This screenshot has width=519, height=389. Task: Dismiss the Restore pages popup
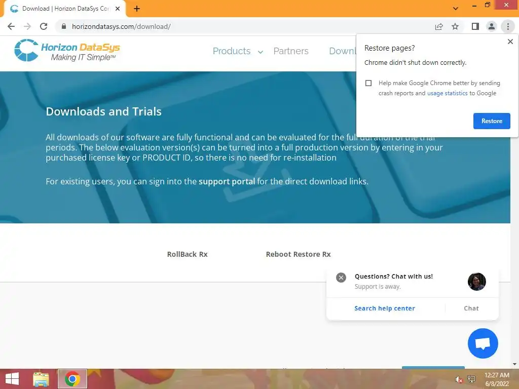point(510,42)
